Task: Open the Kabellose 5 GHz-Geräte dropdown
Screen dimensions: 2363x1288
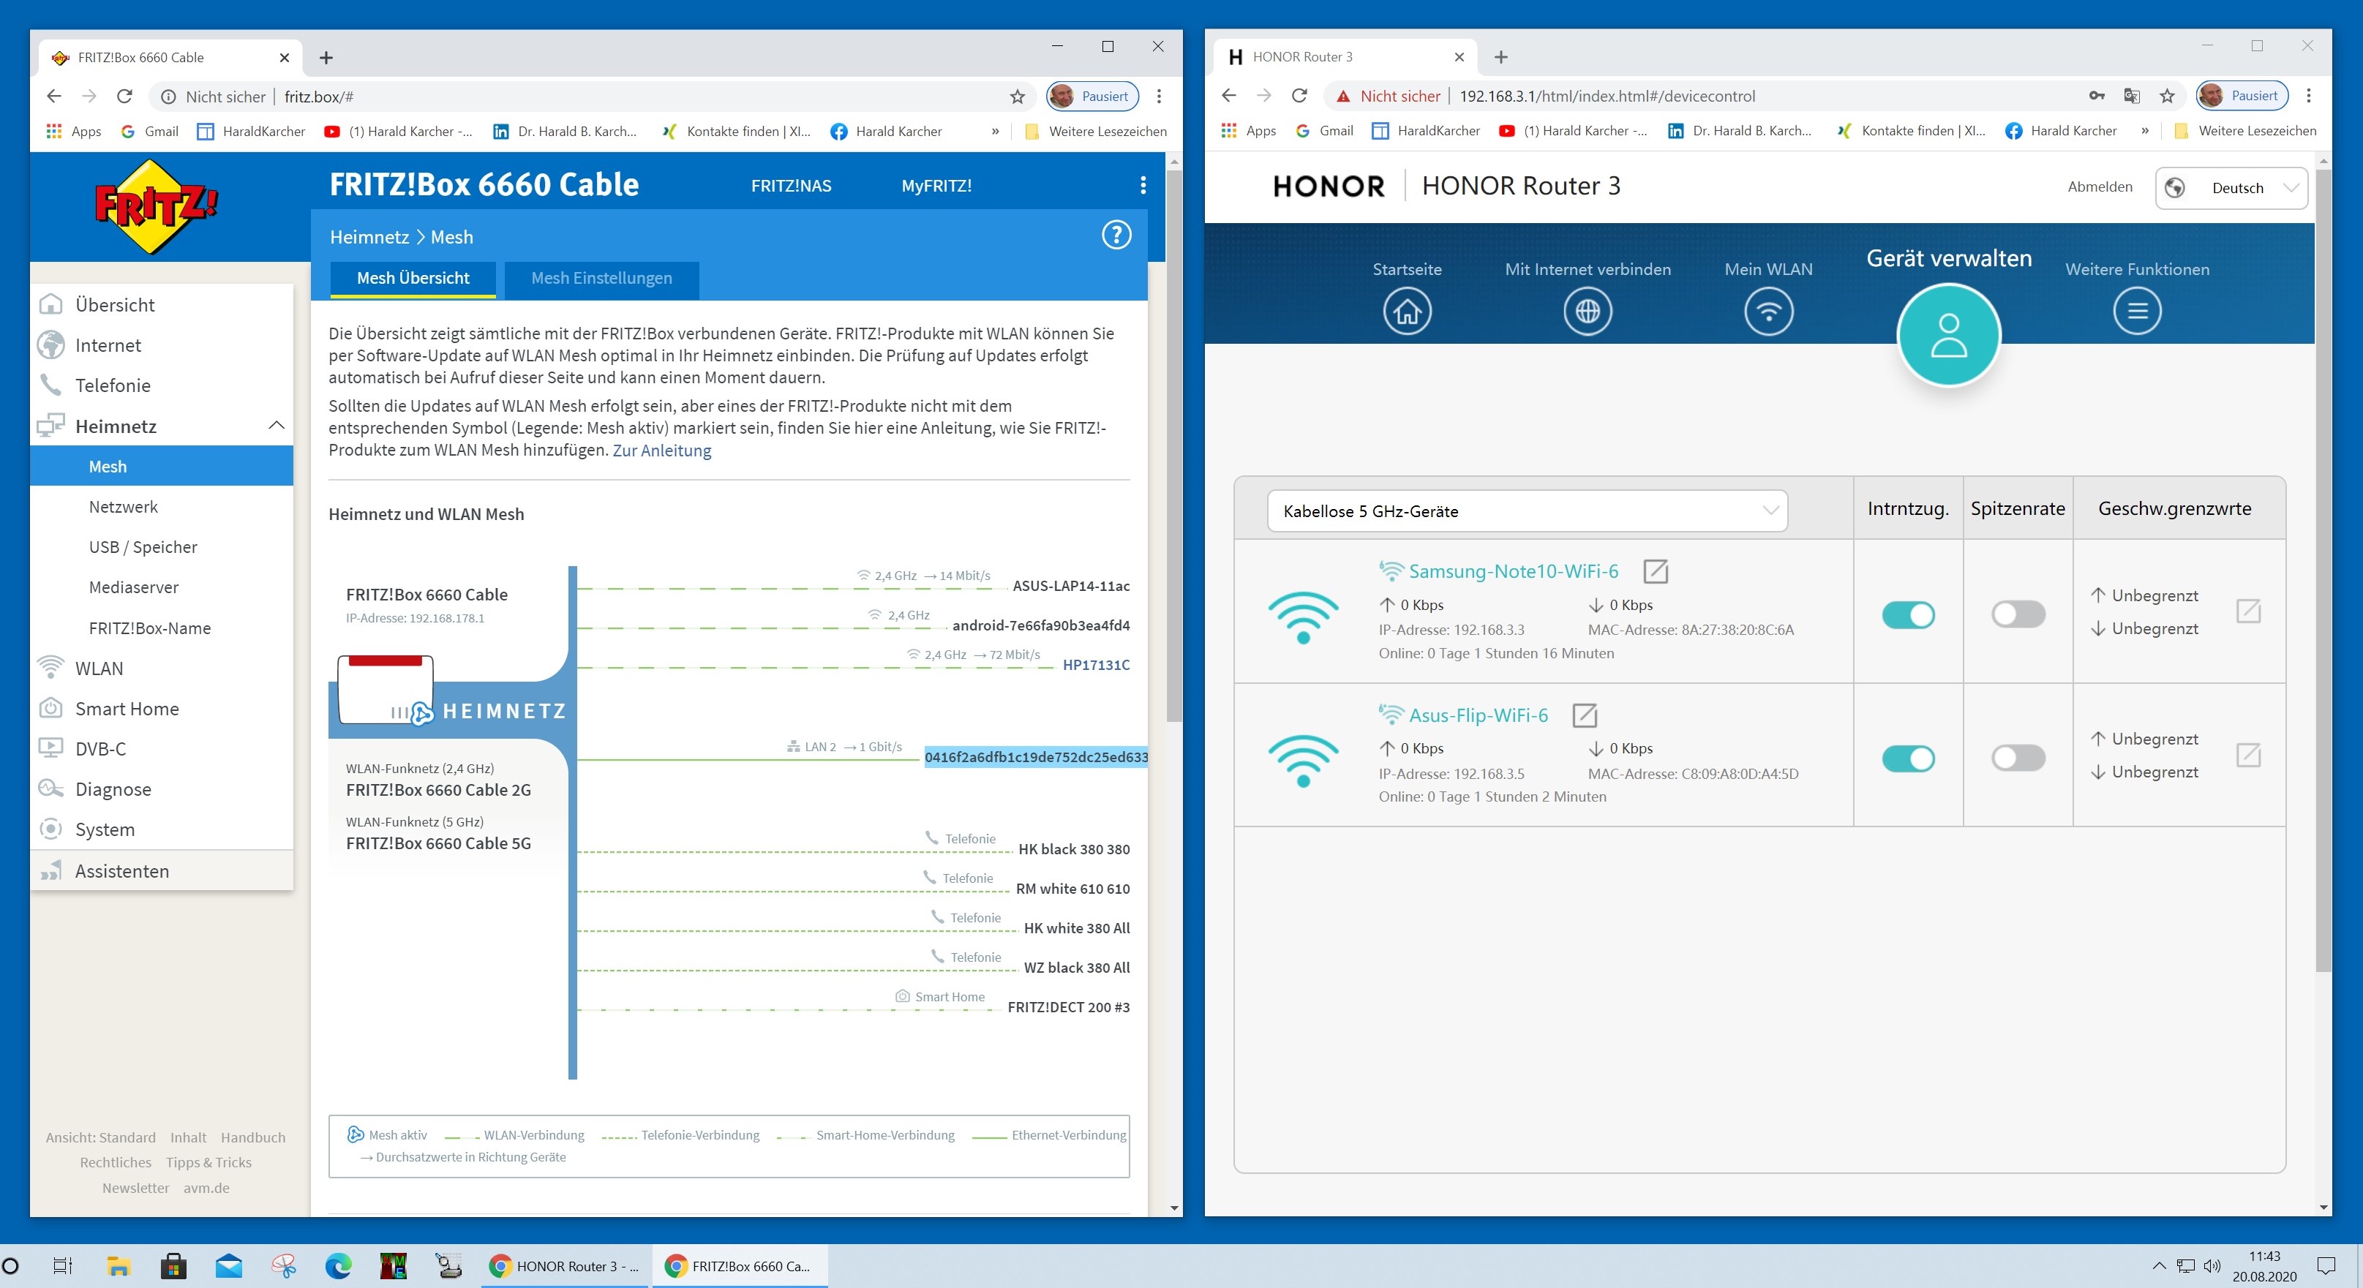Action: click(x=1526, y=511)
